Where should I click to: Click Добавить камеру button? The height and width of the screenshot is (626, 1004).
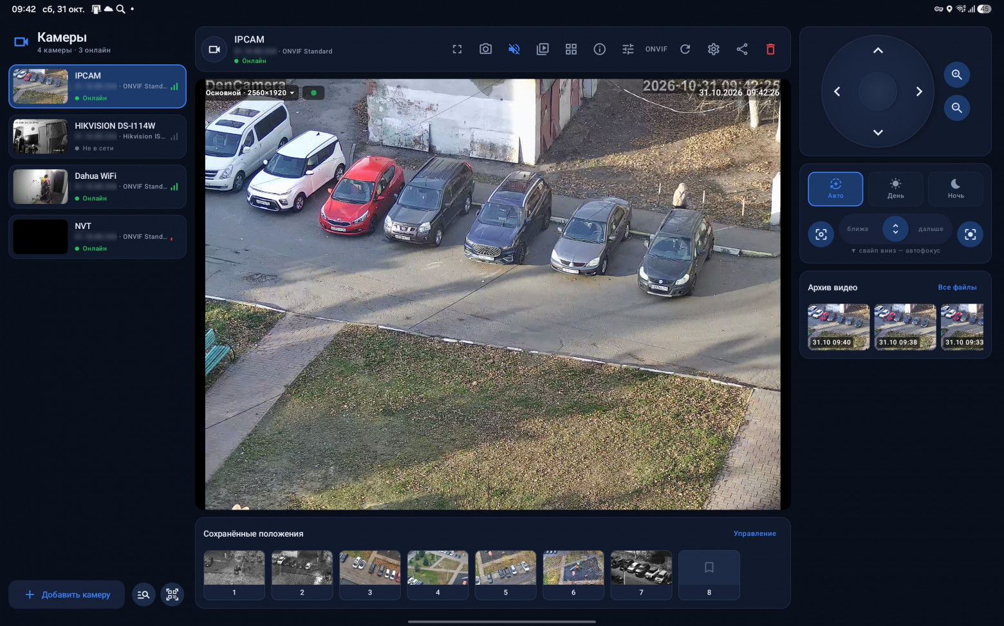[x=67, y=594]
